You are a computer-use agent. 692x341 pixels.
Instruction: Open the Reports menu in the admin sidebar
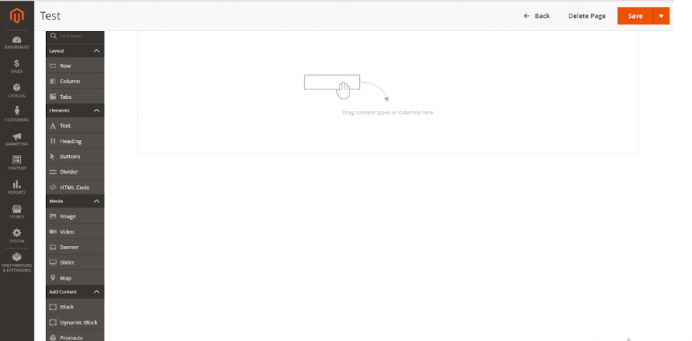click(x=17, y=187)
